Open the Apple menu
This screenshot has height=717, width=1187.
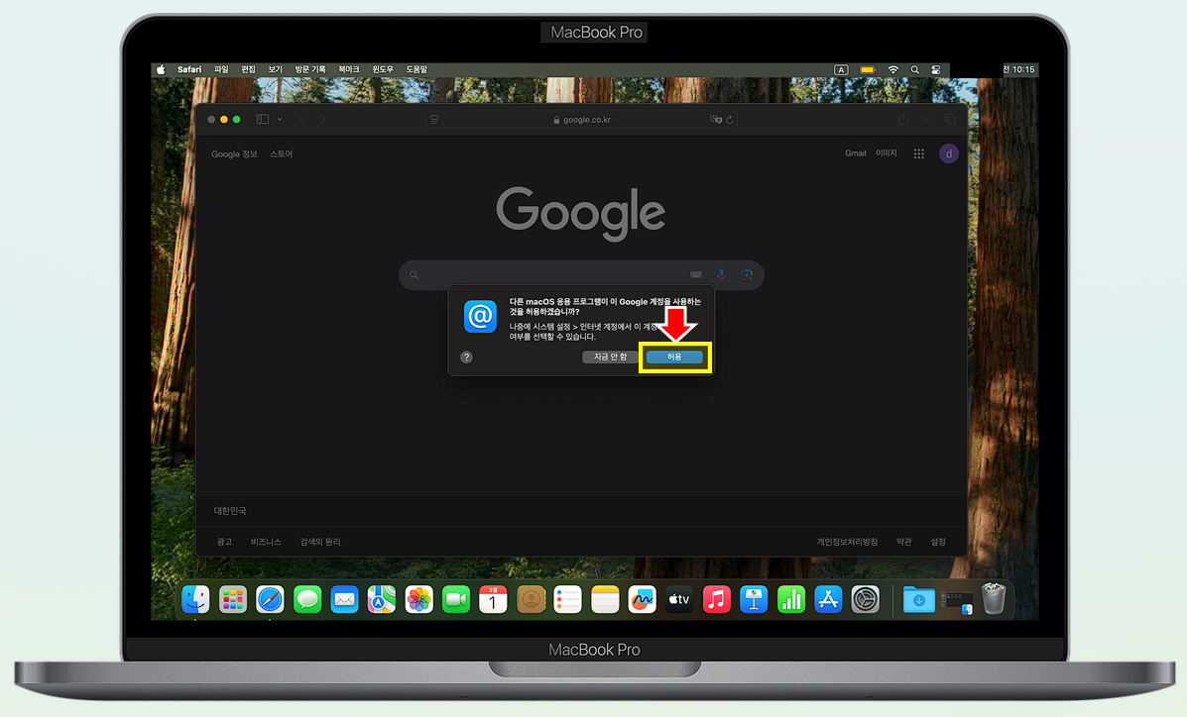[x=161, y=69]
